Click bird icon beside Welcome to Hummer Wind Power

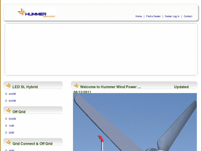pos(76,85)
